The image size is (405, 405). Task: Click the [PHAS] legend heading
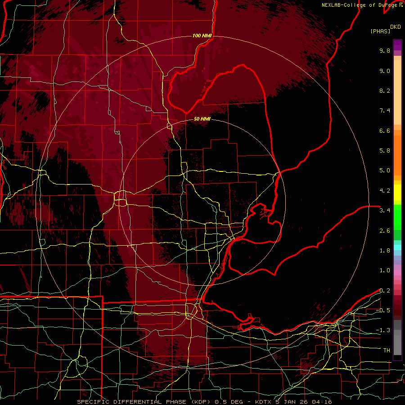[x=380, y=31]
